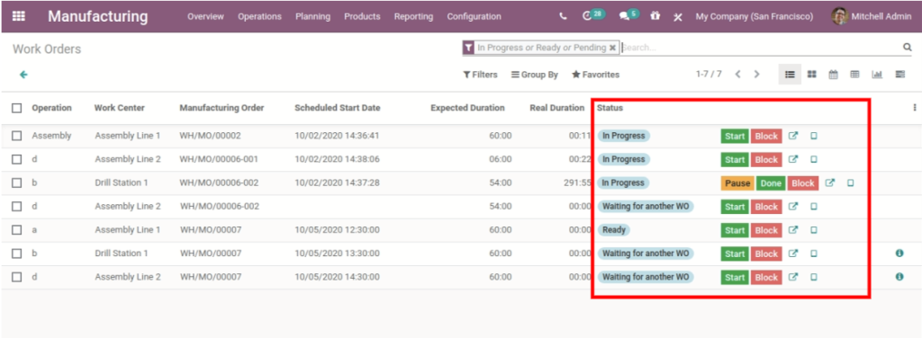The height and width of the screenshot is (338, 922).
Task: Open tablet view icon in Pause/Done row
Action: tap(850, 183)
